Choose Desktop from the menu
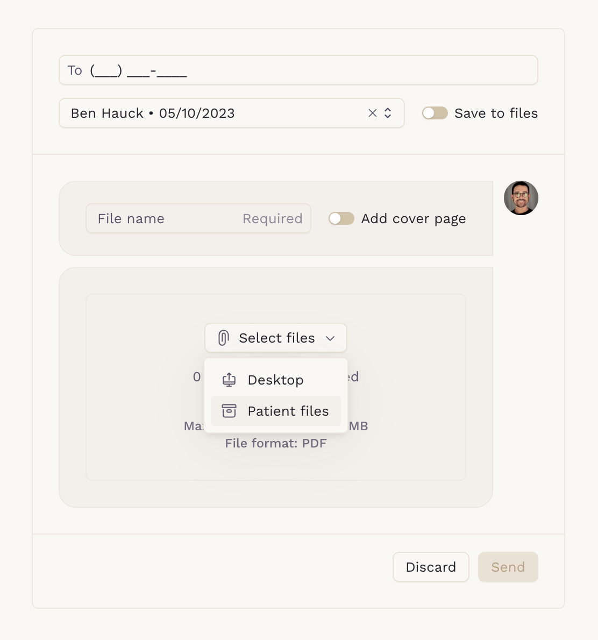The height and width of the screenshot is (640, 598). click(276, 380)
